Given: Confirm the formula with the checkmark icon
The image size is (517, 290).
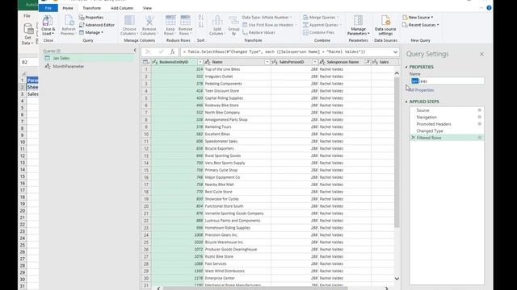Looking at the screenshot, I should point(161,52).
